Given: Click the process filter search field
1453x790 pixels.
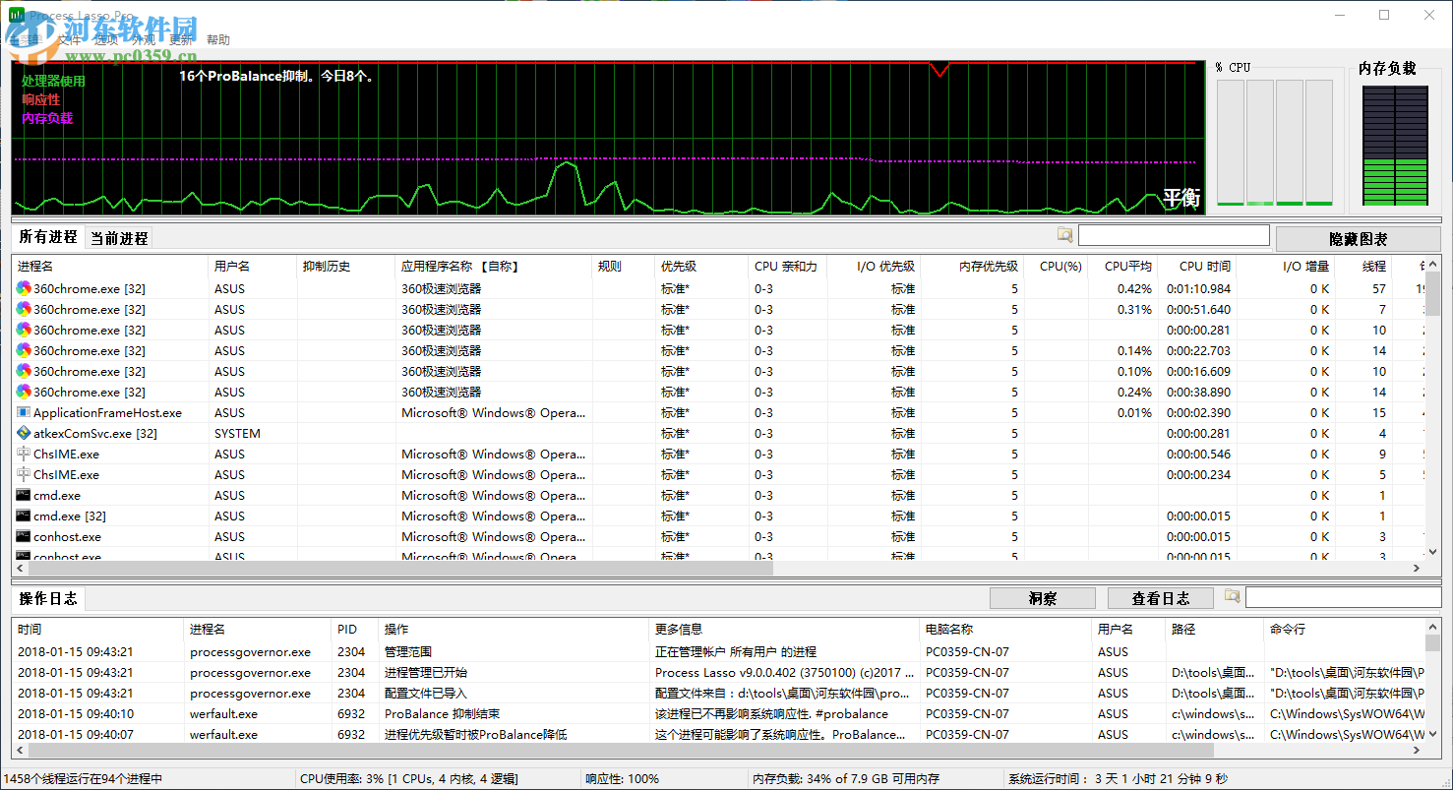Looking at the screenshot, I should pyautogui.click(x=1173, y=236).
